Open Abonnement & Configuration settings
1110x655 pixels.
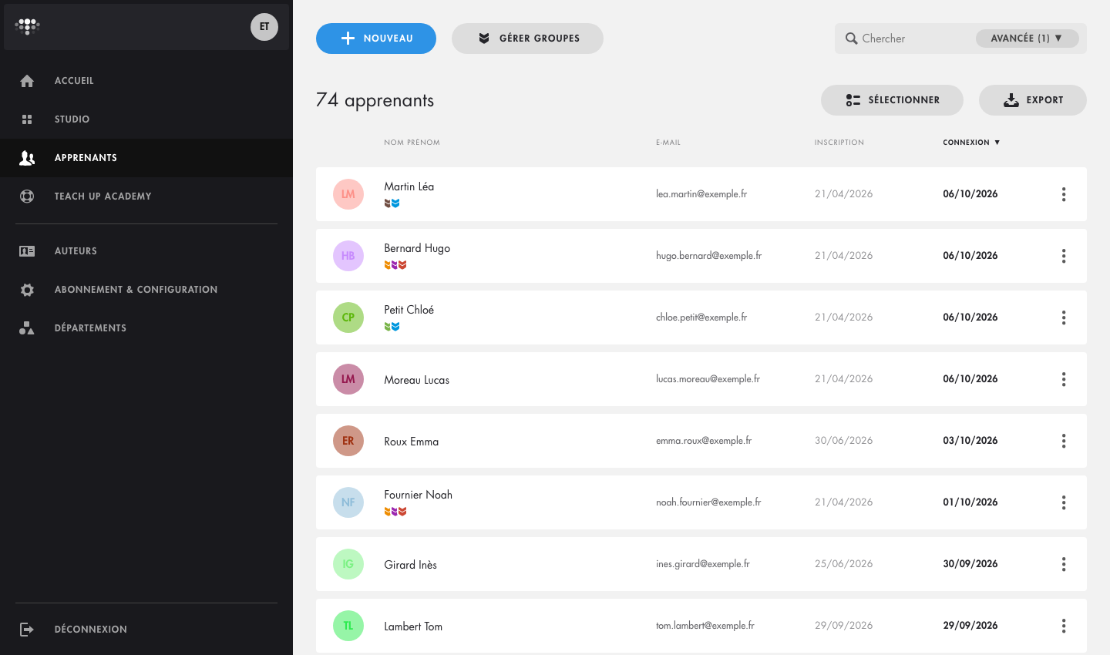point(146,290)
